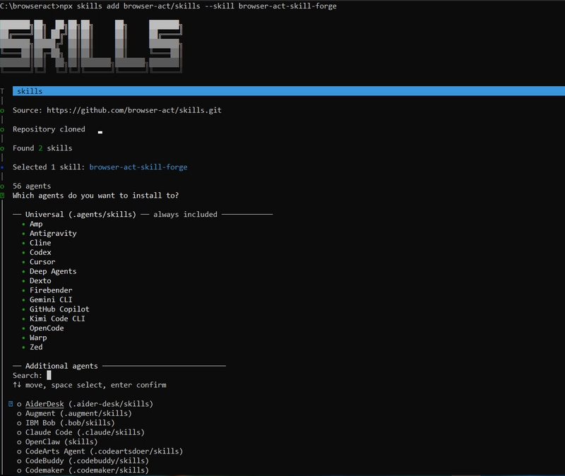Click the Amp entry
Viewport: 565px width, 476px height.
(x=36, y=224)
